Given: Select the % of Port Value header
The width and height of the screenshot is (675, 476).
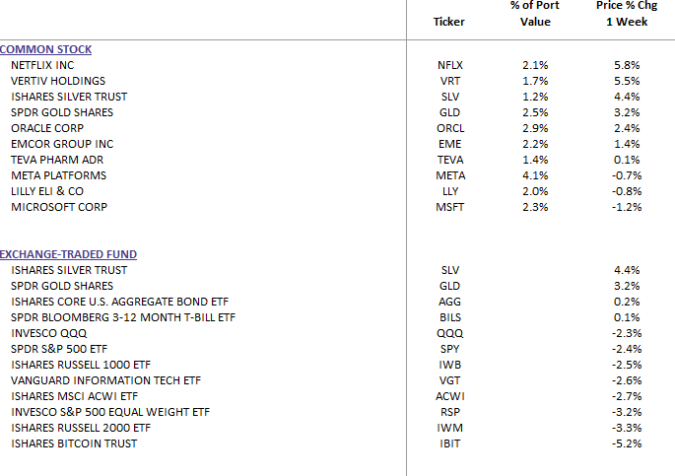Looking at the screenshot, I should click(535, 14).
